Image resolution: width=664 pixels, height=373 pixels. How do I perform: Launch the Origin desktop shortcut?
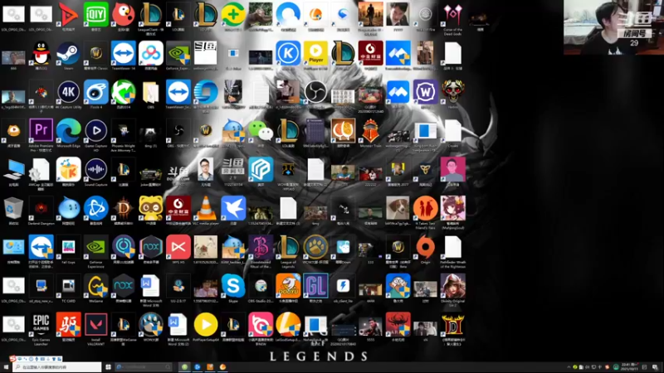(426, 247)
